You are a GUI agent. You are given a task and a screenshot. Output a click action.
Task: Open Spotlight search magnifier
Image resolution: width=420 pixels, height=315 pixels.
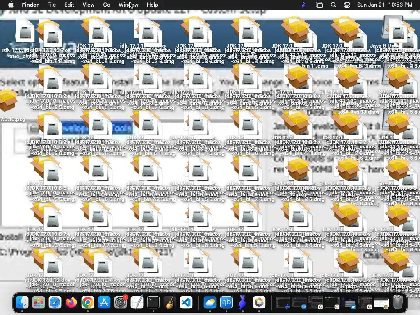click(333, 5)
